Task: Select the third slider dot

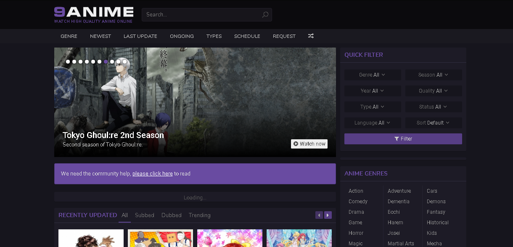Action: point(80,61)
